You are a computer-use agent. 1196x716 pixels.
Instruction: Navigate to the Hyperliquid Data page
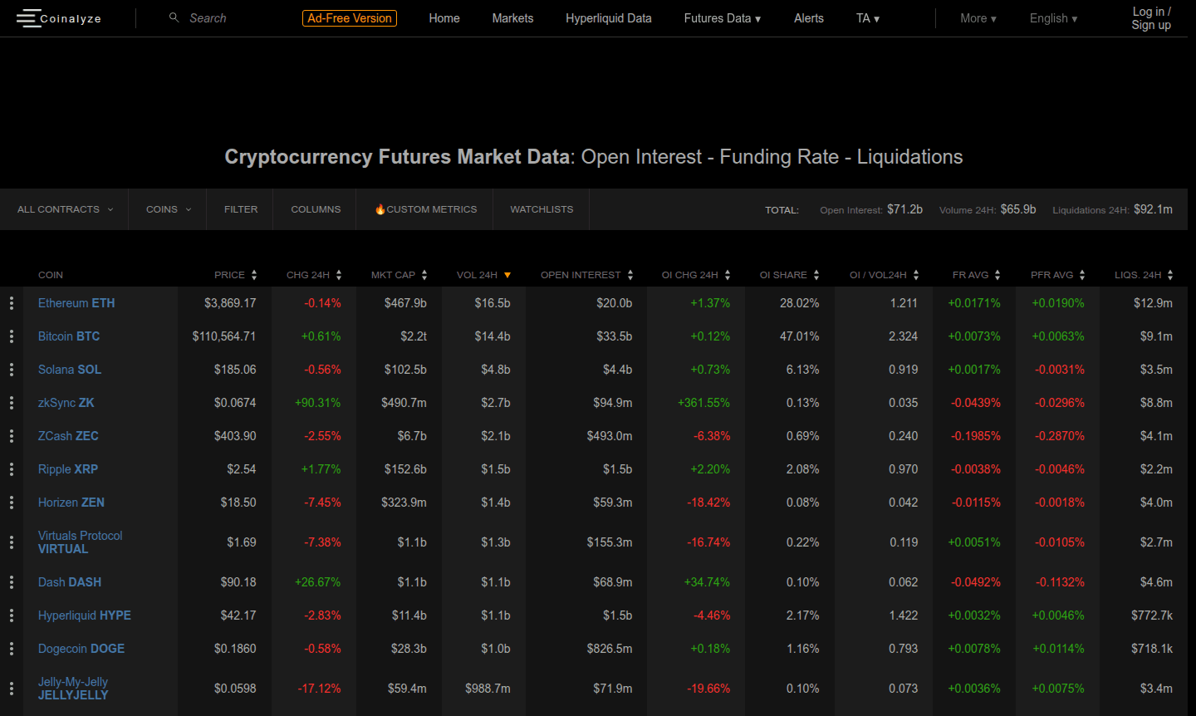[x=608, y=17]
